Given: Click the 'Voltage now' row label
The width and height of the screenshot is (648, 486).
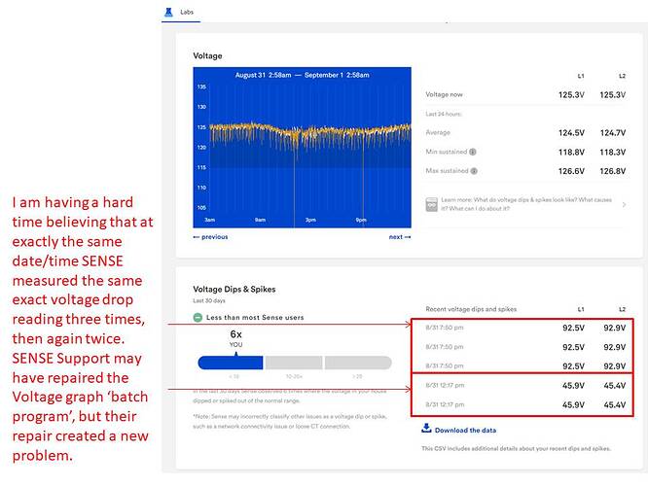Looking at the screenshot, I should point(445,94).
